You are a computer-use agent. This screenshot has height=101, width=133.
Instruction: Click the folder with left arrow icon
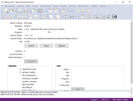pyautogui.click(x=6, y=17)
